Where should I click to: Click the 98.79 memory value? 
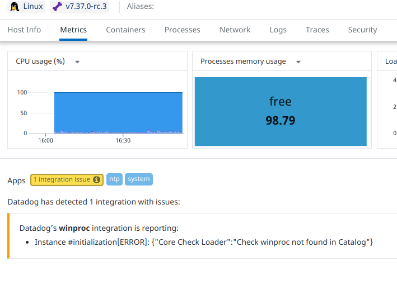point(281,121)
